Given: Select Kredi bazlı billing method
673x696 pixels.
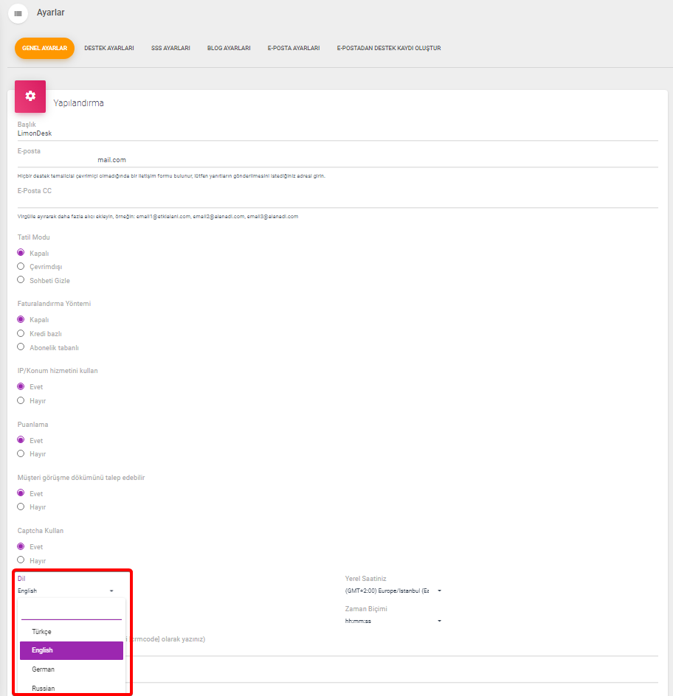Looking at the screenshot, I should point(21,333).
